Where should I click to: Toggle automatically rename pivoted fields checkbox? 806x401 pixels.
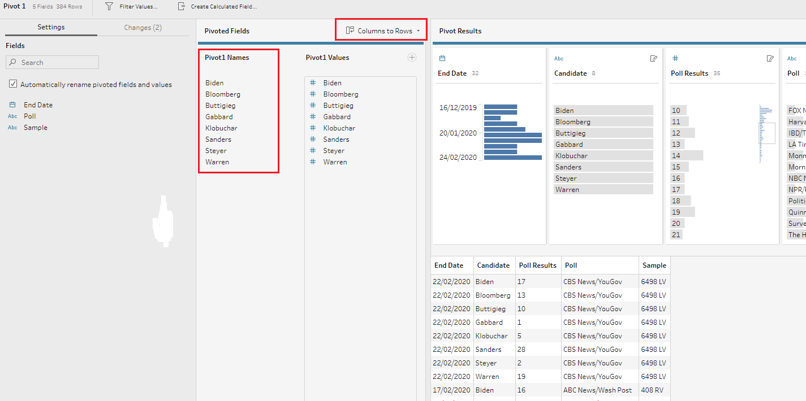pyautogui.click(x=13, y=84)
